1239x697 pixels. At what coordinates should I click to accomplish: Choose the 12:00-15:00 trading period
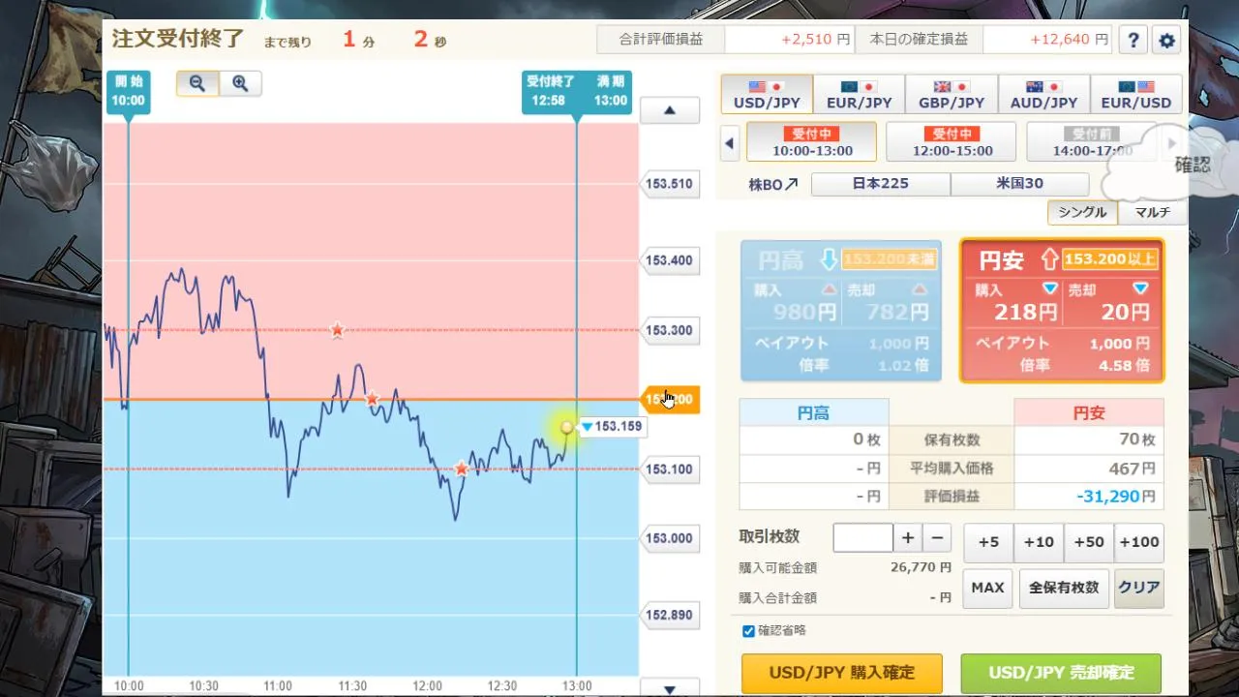coord(952,142)
